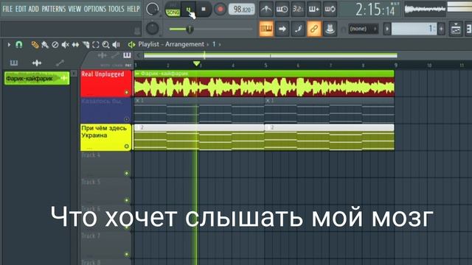Open pattern selector arrow left of pattern name

pyautogui.click(x=387, y=29)
